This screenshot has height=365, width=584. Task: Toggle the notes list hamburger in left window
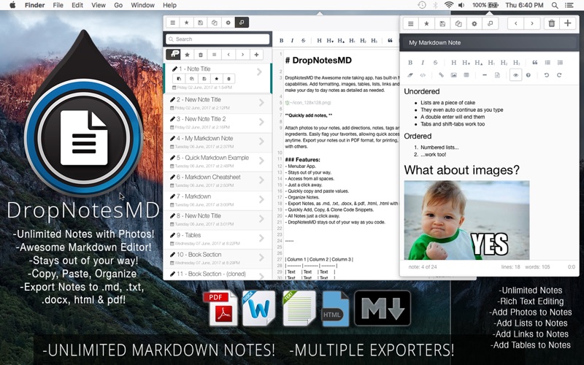pyautogui.click(x=173, y=23)
